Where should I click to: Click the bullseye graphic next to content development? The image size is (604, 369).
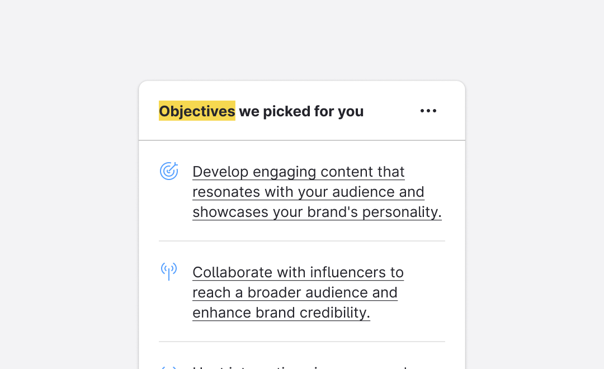click(x=168, y=171)
